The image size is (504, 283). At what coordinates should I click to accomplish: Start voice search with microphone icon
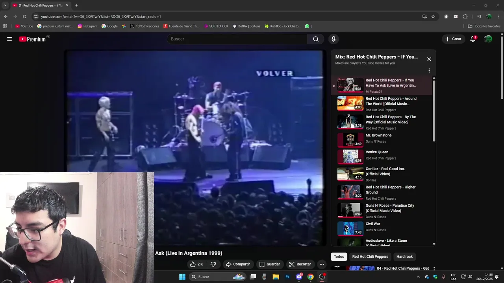(x=334, y=39)
